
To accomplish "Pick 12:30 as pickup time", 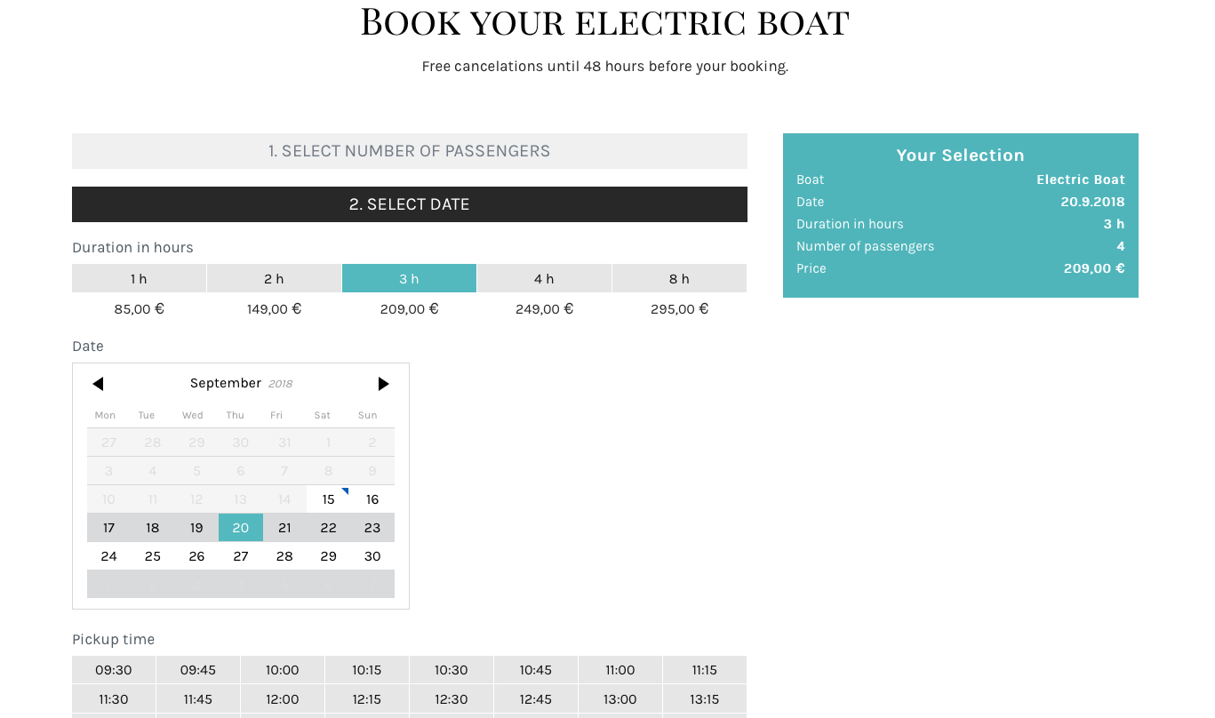I will pos(452,699).
